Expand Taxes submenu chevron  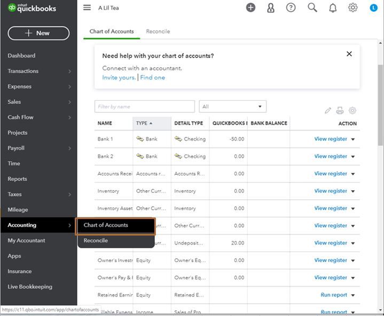(70, 195)
